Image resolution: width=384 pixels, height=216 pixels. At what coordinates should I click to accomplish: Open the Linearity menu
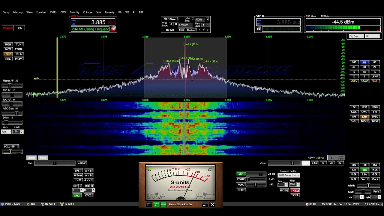[110, 12]
